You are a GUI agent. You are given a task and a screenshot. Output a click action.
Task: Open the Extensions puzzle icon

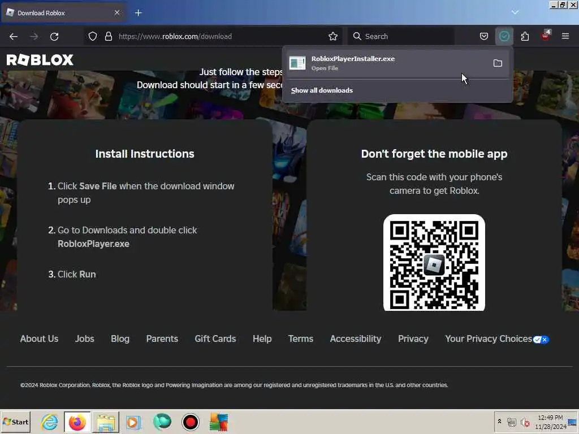click(x=525, y=36)
